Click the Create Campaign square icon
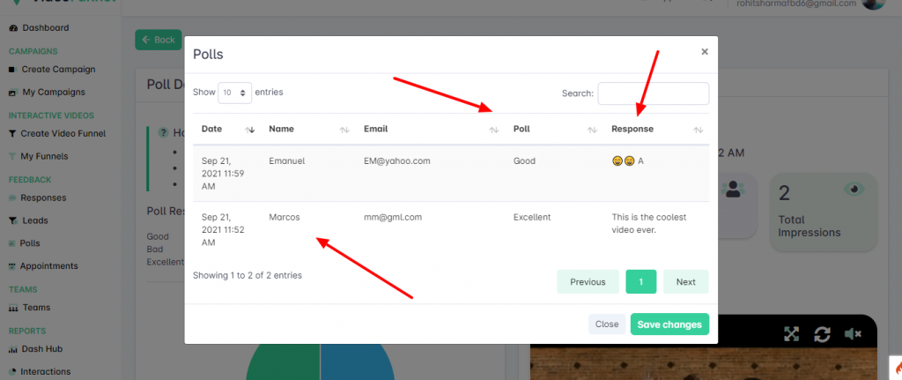This screenshot has width=902, height=380. click(12, 70)
